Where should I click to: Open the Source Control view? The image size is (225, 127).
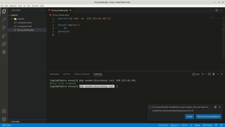click(4, 28)
